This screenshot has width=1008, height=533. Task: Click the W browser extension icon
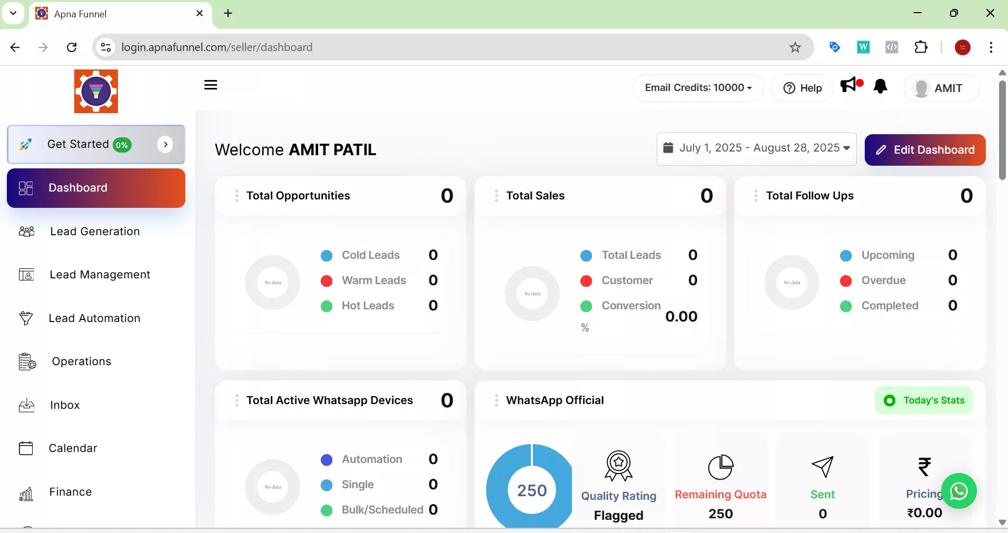[863, 47]
